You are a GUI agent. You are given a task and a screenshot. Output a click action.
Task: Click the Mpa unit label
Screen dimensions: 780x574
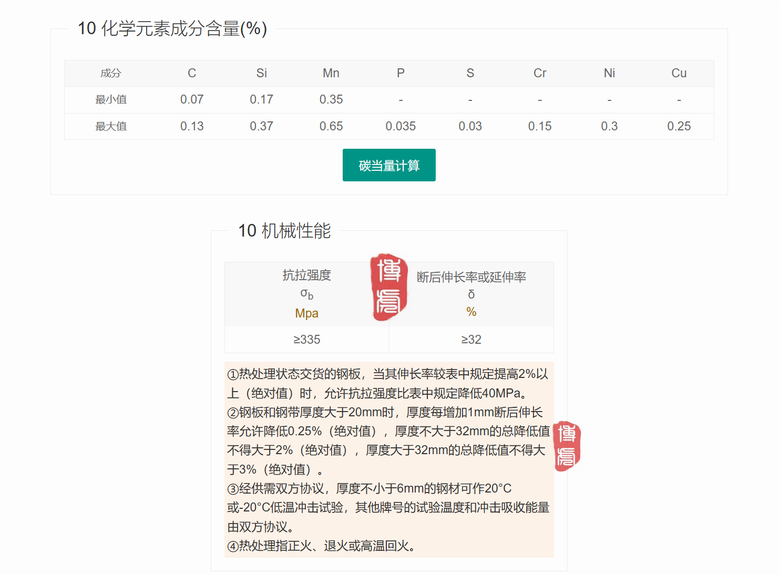[x=306, y=313]
